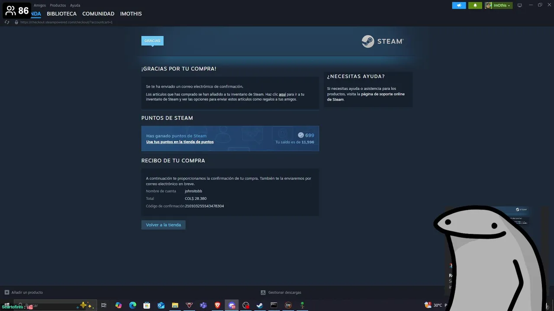This screenshot has width=554, height=311.
Task: Open Windows Task View icon
Action: click(104, 305)
